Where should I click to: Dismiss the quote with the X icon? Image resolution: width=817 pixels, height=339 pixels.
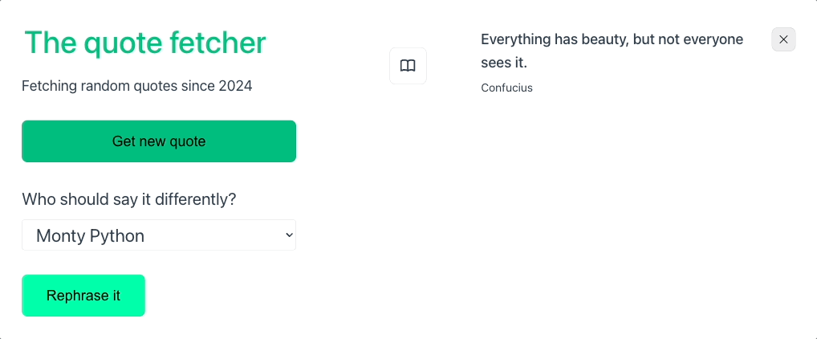pos(783,39)
